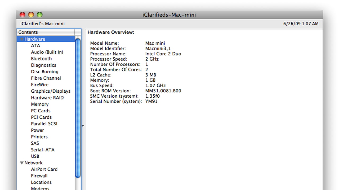Show Locations under Network
Image resolution: width=339 pixels, height=190 pixels.
[41, 182]
